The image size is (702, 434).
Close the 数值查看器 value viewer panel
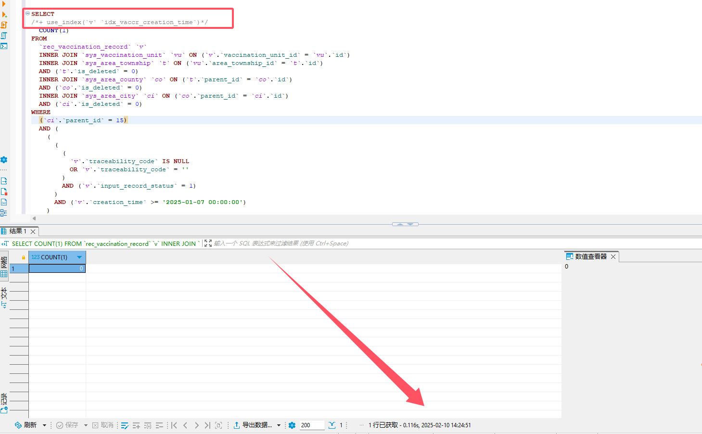(x=613, y=257)
